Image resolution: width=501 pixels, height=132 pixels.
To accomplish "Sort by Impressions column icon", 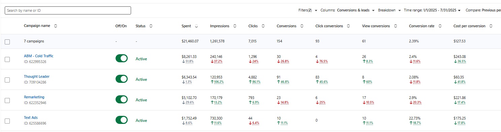I will [234, 26].
